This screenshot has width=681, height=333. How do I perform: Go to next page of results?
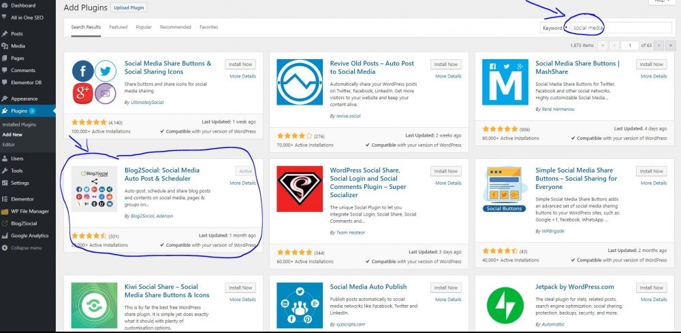(x=659, y=45)
